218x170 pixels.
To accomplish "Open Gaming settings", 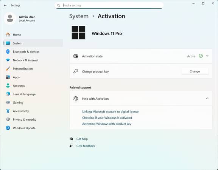I will tap(33, 102).
